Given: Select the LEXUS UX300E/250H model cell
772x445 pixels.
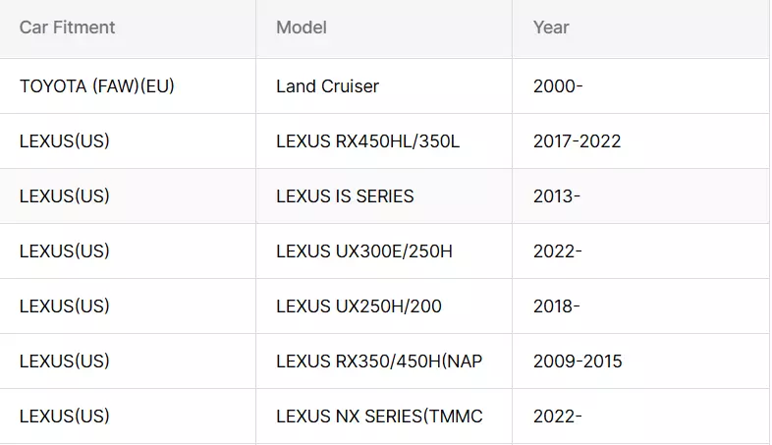Looking at the screenshot, I should coord(384,251).
